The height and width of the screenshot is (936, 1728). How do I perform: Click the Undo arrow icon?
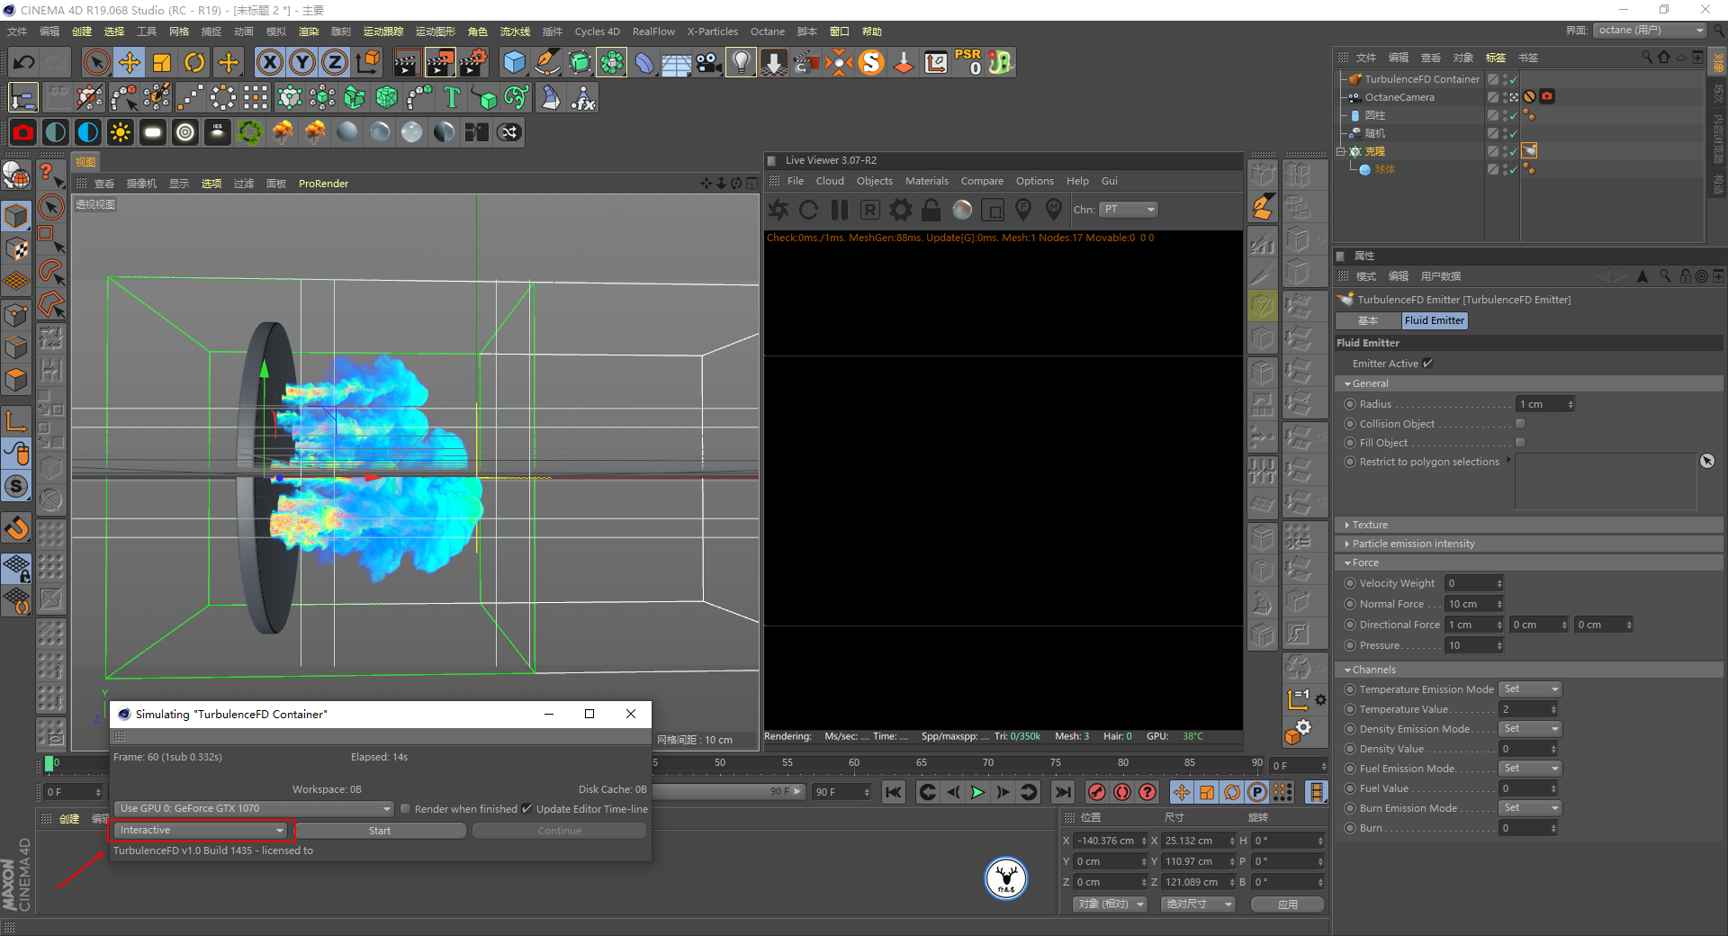point(24,62)
